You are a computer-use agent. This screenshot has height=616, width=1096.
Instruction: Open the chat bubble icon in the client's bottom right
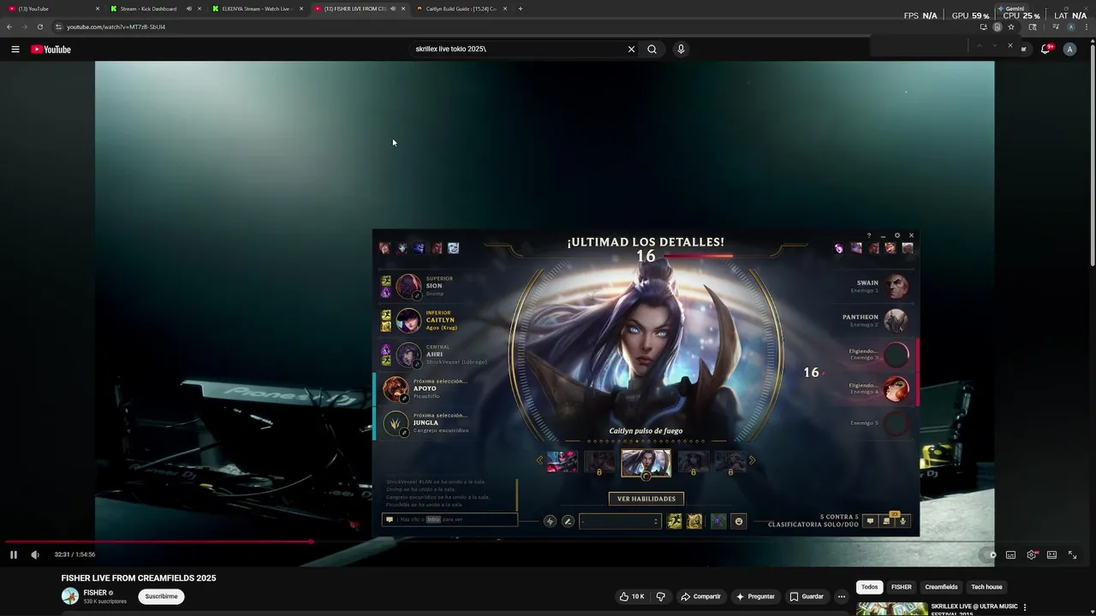[870, 521]
